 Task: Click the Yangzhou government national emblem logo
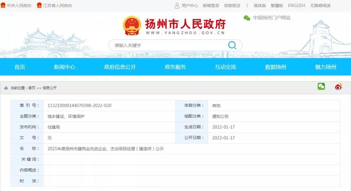click(x=132, y=25)
